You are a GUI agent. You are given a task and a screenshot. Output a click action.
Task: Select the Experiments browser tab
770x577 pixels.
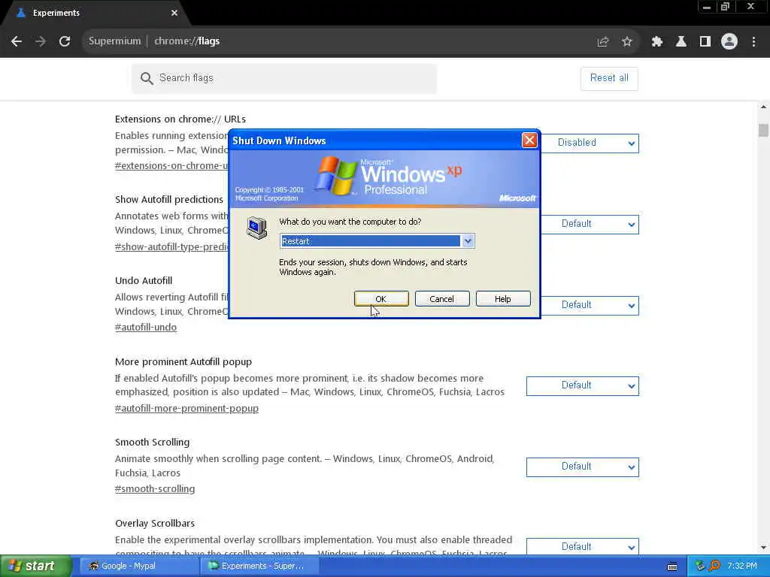[93, 13]
